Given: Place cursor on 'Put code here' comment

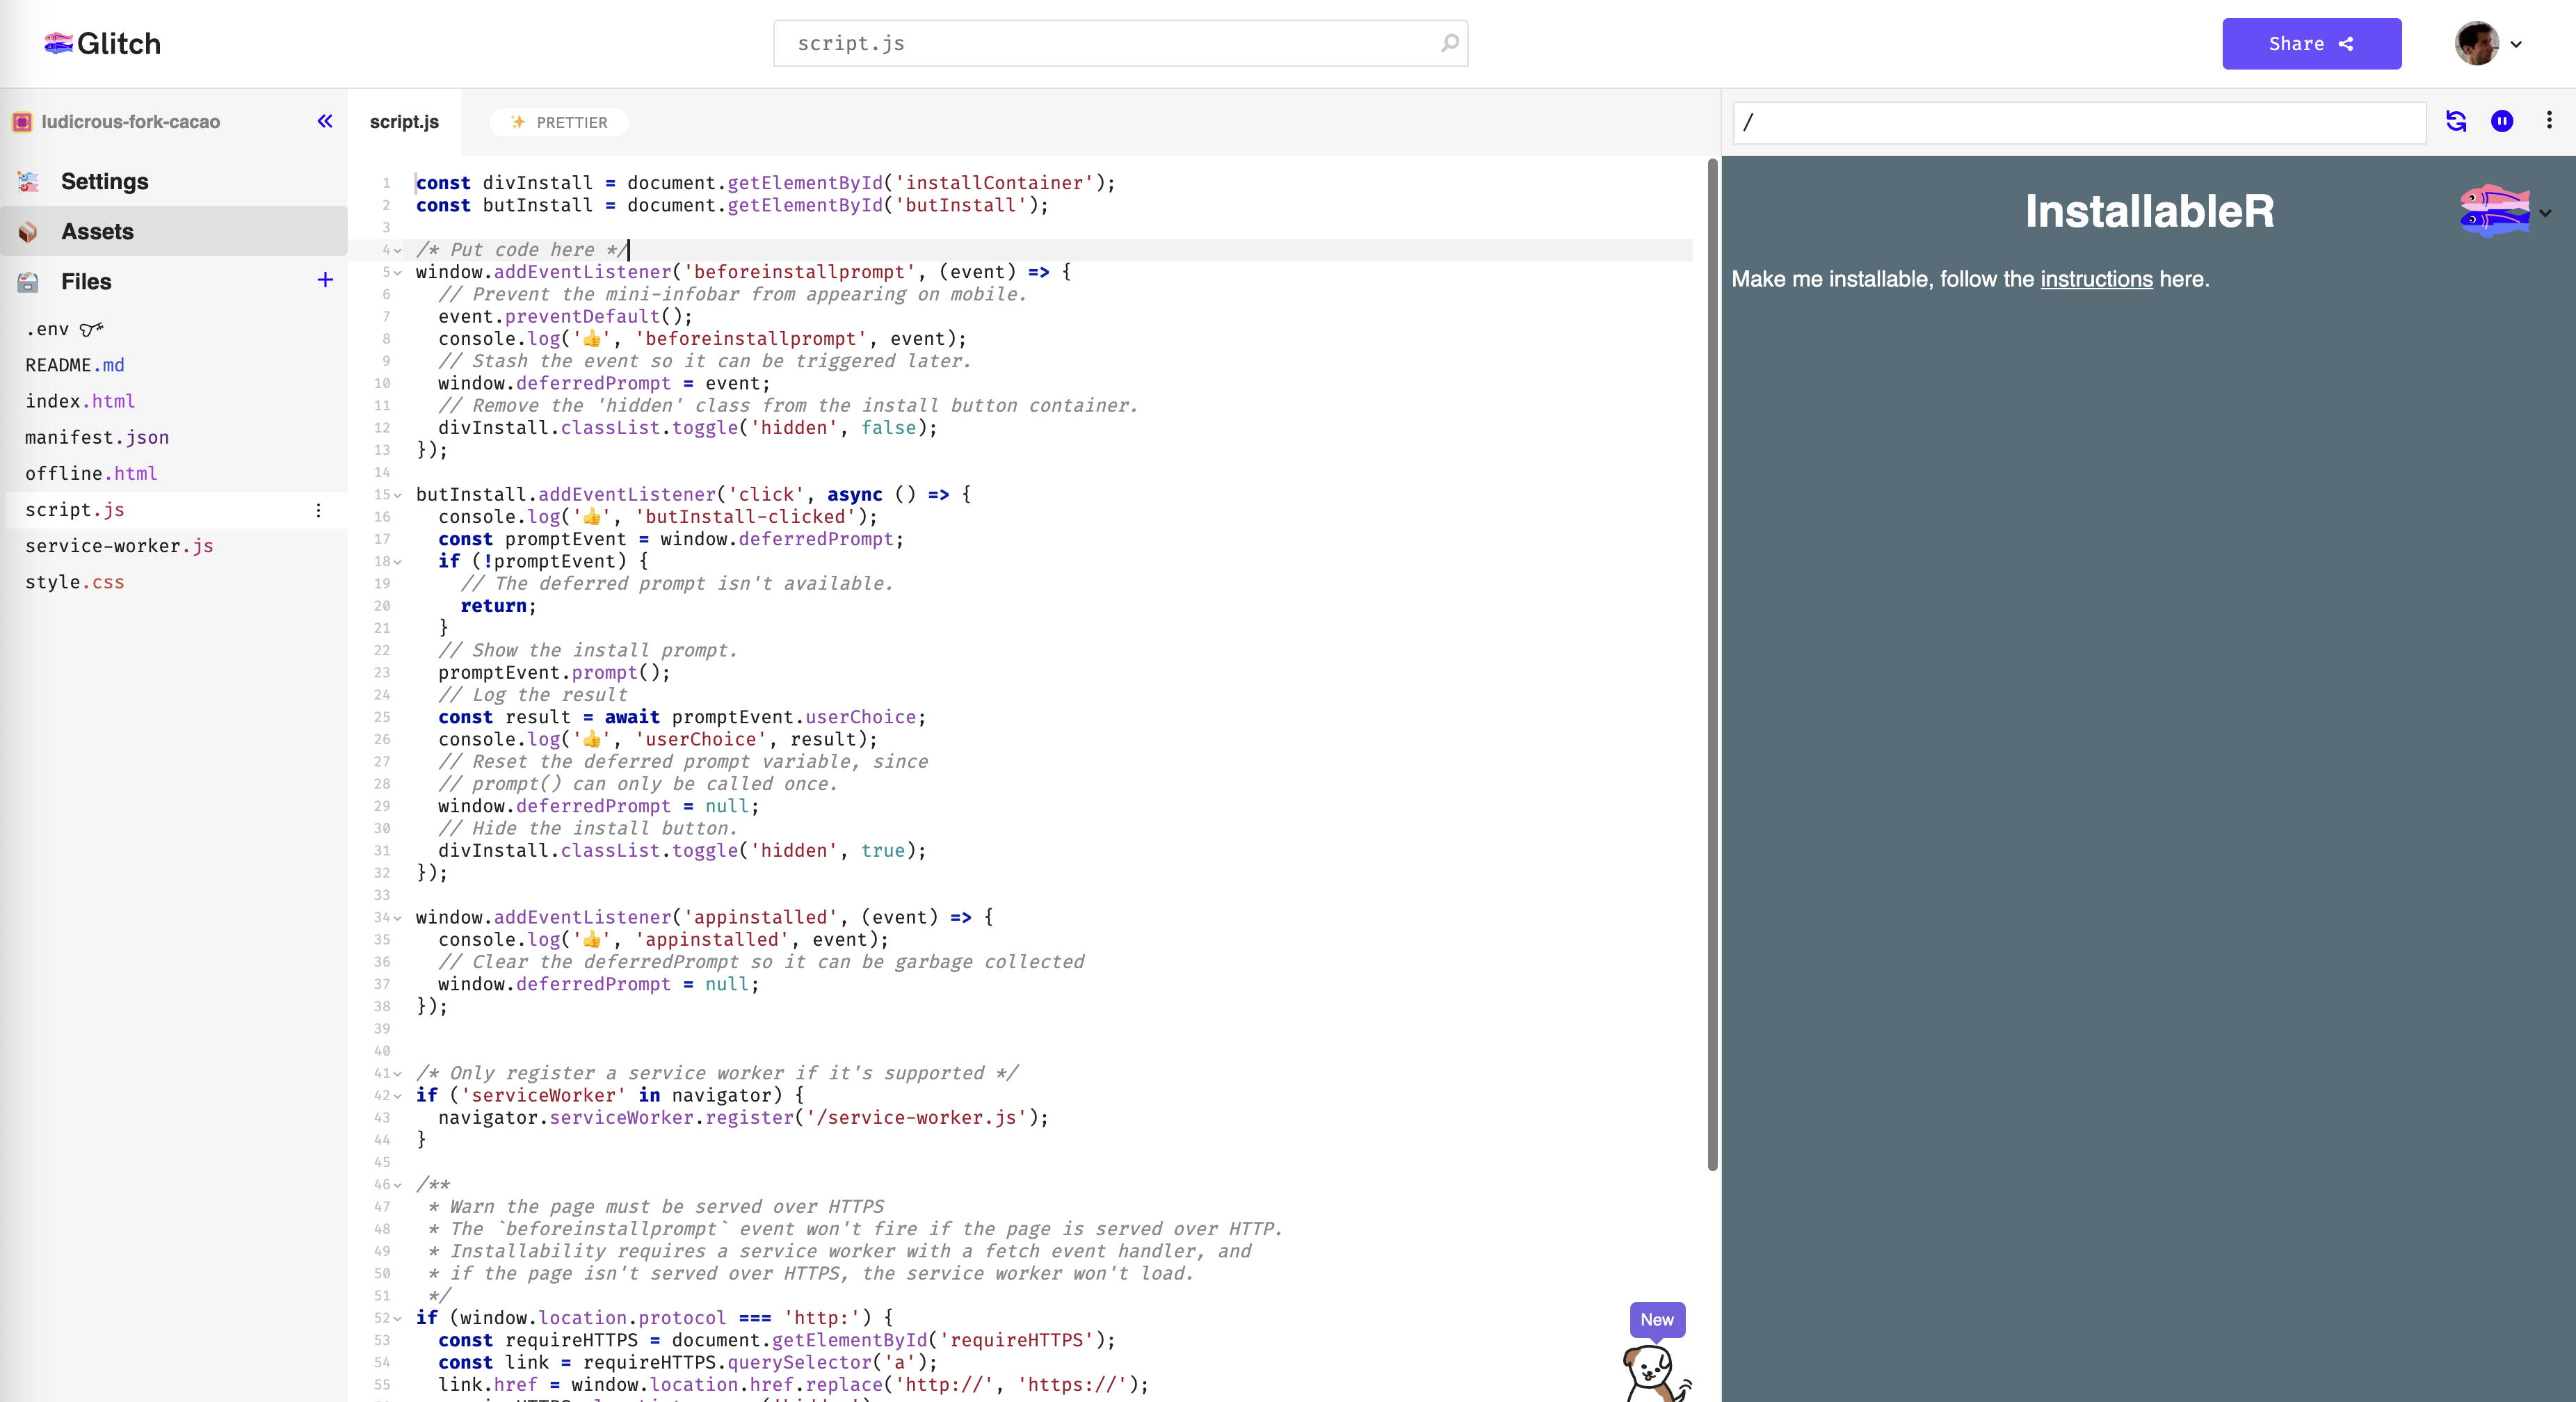Looking at the screenshot, I should point(522,250).
